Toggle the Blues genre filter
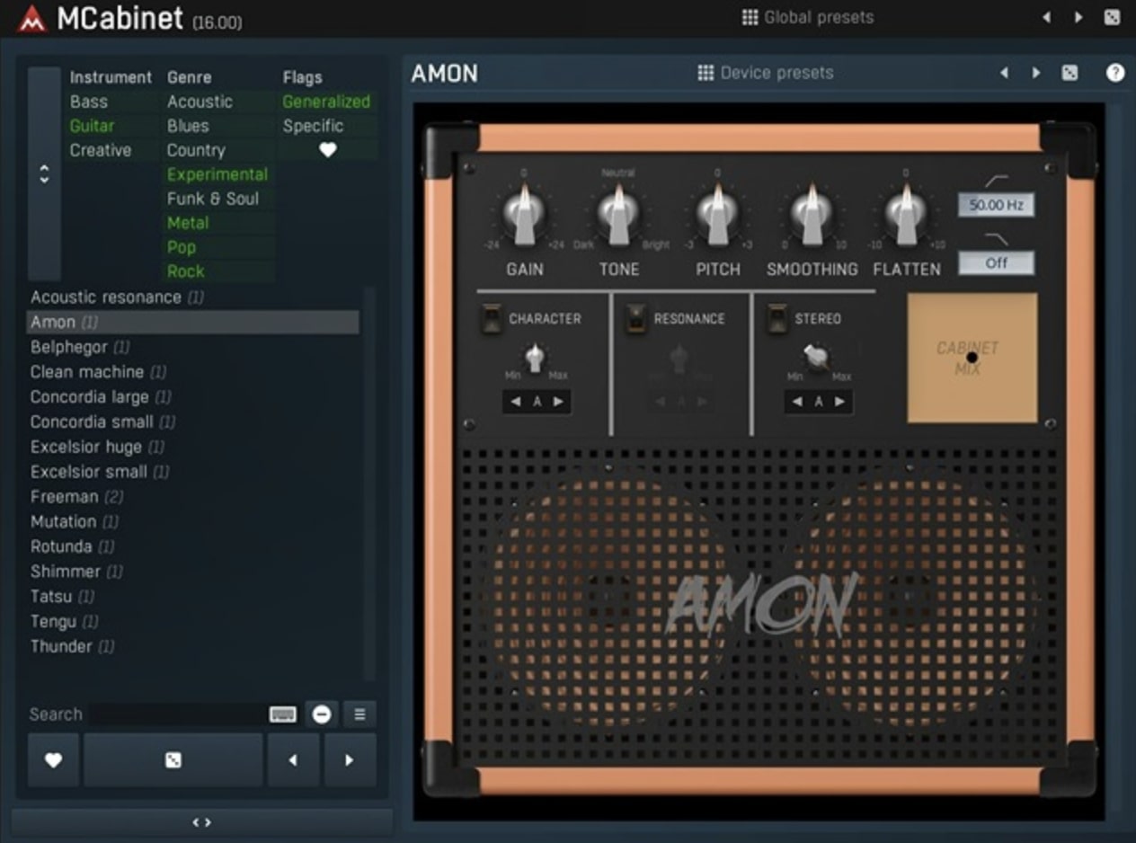This screenshot has height=843, width=1136. coord(188,126)
